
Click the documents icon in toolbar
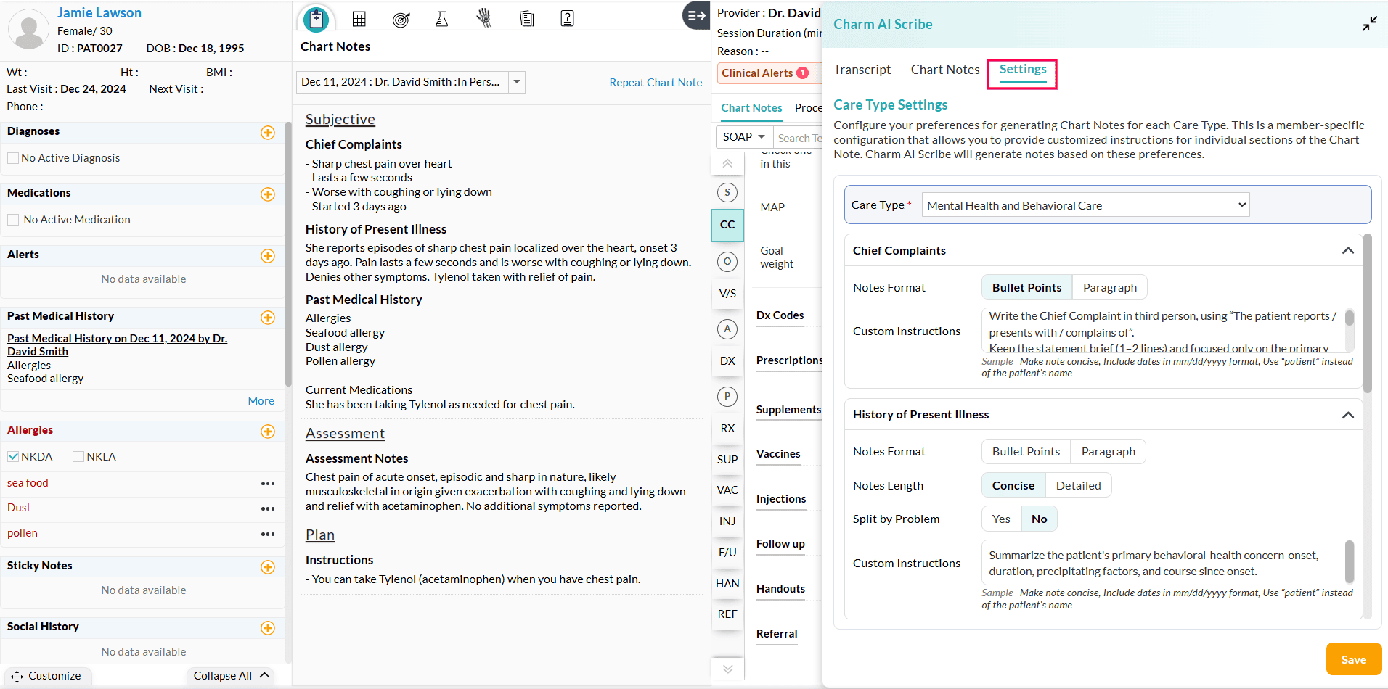526,19
